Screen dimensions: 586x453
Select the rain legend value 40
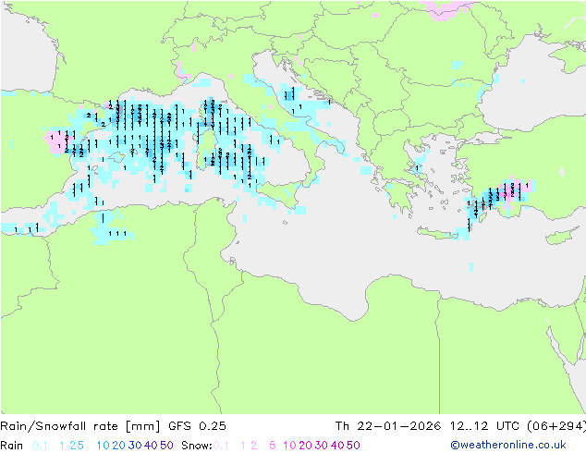pos(151,446)
